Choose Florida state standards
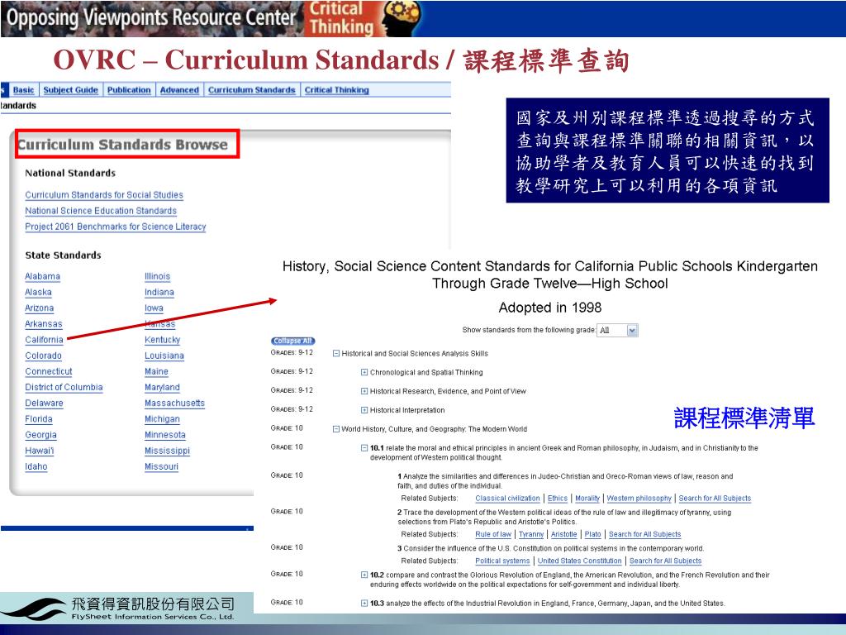The width and height of the screenshot is (846, 635). (x=39, y=419)
